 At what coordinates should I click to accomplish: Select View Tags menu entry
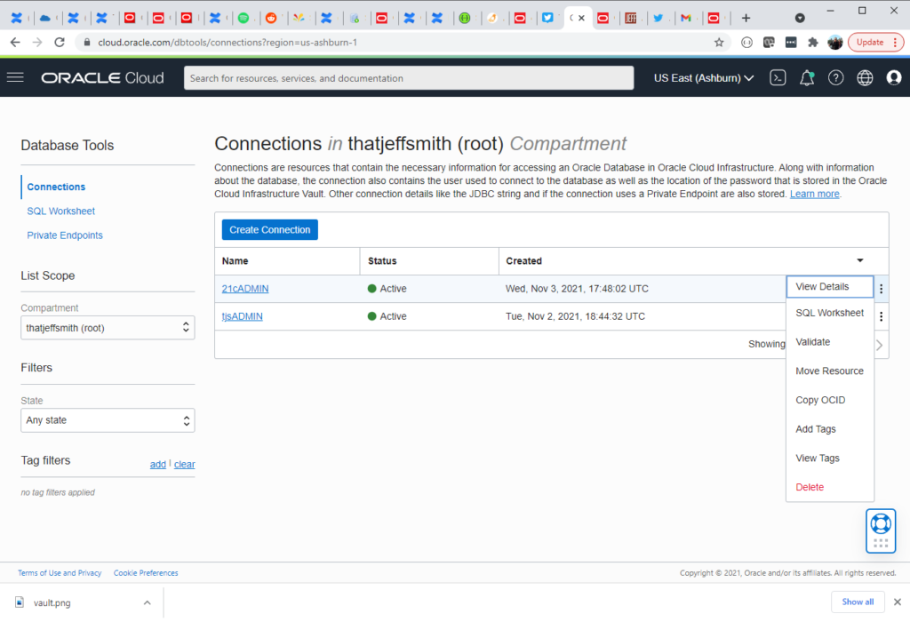829,458
